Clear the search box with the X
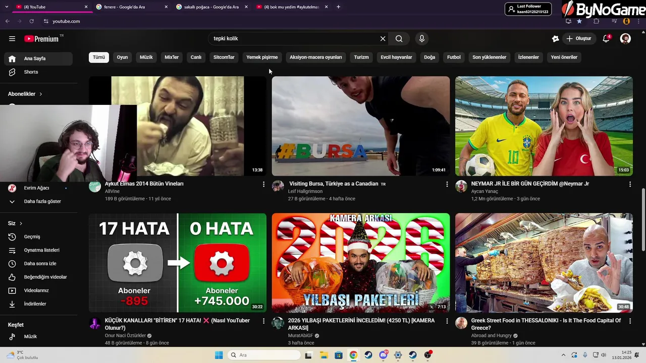Viewport: 646px width, 363px height. click(x=383, y=38)
